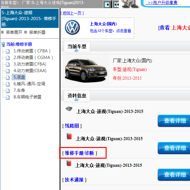The height and width of the screenshot is (190, 190).
Task: Click the Tiguan car thumbnail
Action: (x=86, y=70)
